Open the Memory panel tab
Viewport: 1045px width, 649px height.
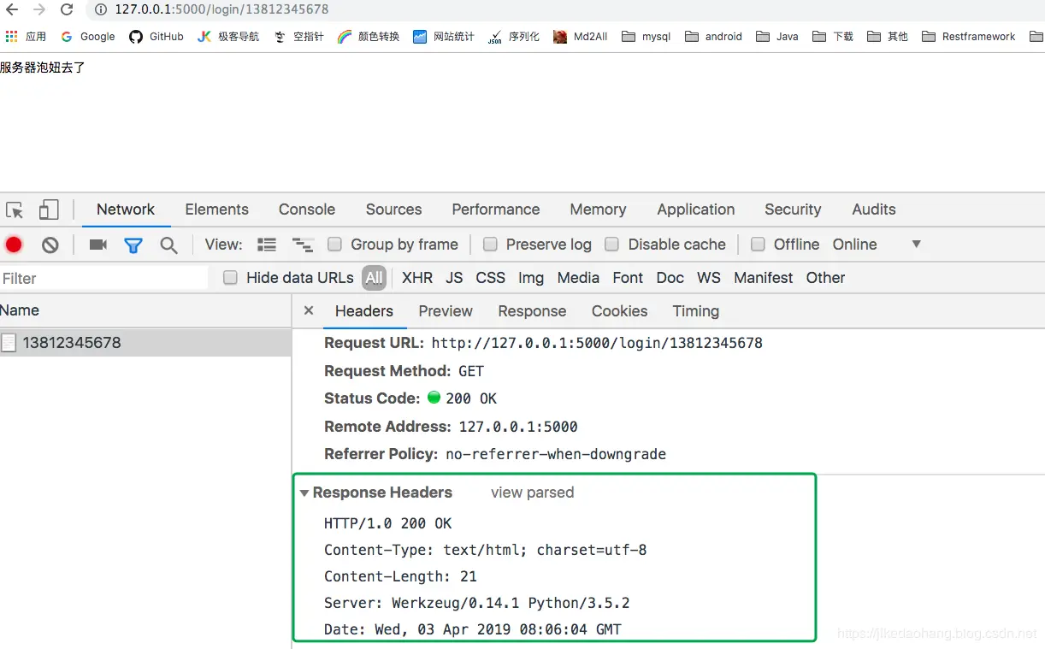[x=598, y=209]
